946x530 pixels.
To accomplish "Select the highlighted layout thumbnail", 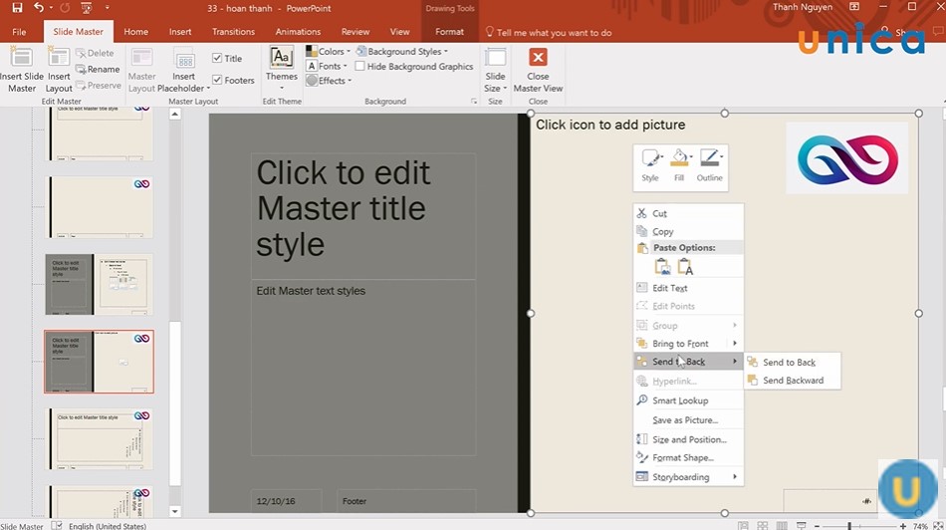I will (x=99, y=362).
